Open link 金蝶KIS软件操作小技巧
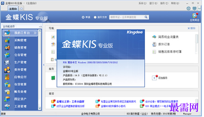This screenshot has height=117, width=204. coord(113,106)
